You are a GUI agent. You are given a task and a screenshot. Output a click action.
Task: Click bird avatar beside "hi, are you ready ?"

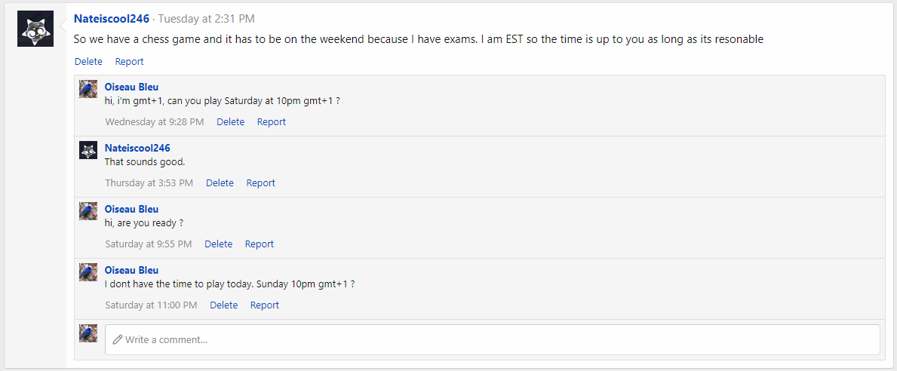pyautogui.click(x=88, y=211)
